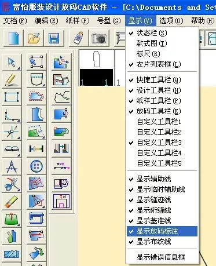Open the 选项(O) menu
216x266 pixels.
tap(171, 21)
